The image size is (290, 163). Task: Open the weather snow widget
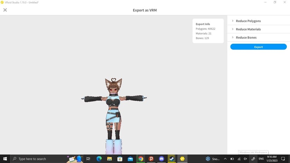tap(213, 159)
